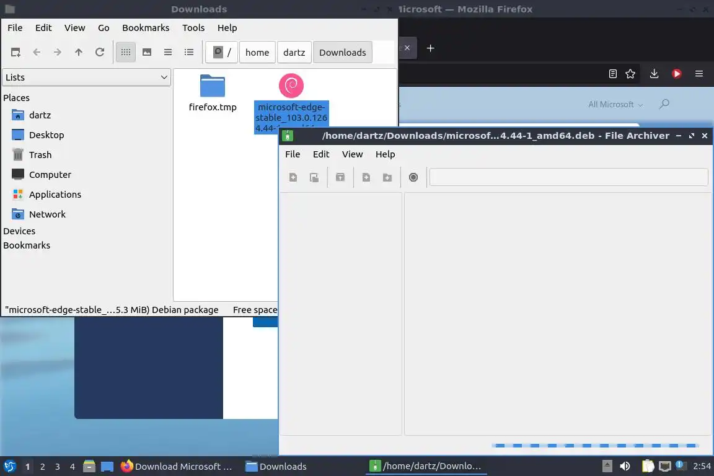Image resolution: width=714 pixels, height=476 pixels.
Task: Reload the Downloads folder view
Action: click(x=100, y=53)
